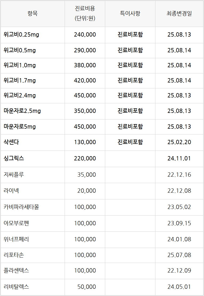Image resolution: width=204 pixels, height=296 pixels.
Task: Select the 위너프페리 row label
Action: pyautogui.click(x=16, y=239)
